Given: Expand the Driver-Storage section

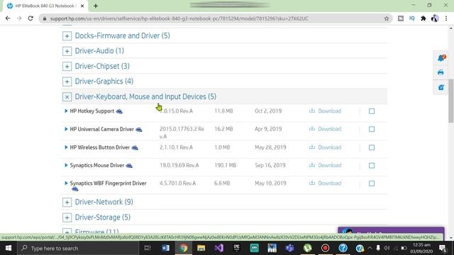Looking at the screenshot, I should [67, 217].
